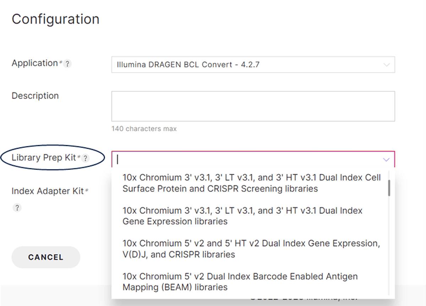Click the Description field label
This screenshot has width=426, height=306.
(35, 96)
